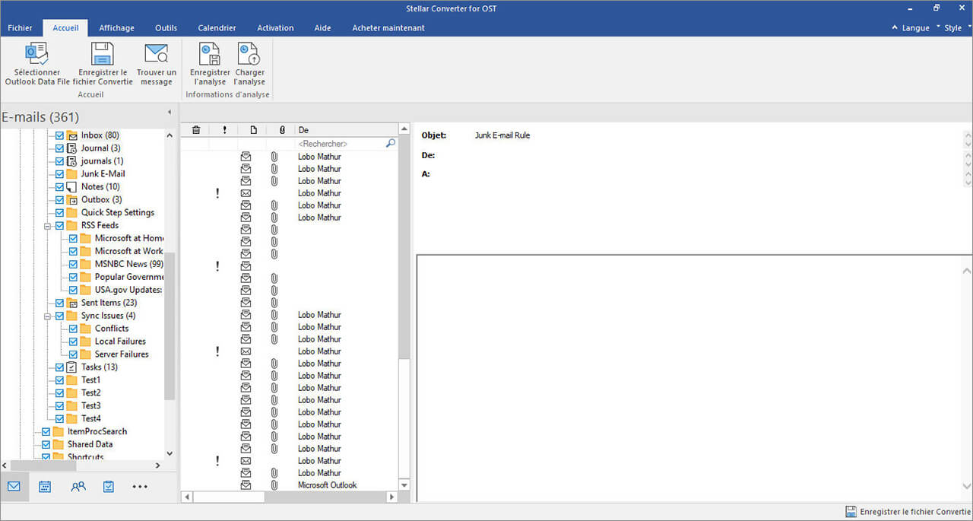Collapse the RSS Feeds tree node
This screenshot has height=521, width=973.
click(47, 226)
